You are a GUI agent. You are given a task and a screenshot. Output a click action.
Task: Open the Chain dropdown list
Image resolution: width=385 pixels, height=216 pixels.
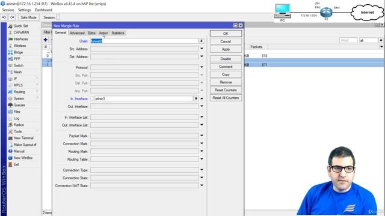202,41
